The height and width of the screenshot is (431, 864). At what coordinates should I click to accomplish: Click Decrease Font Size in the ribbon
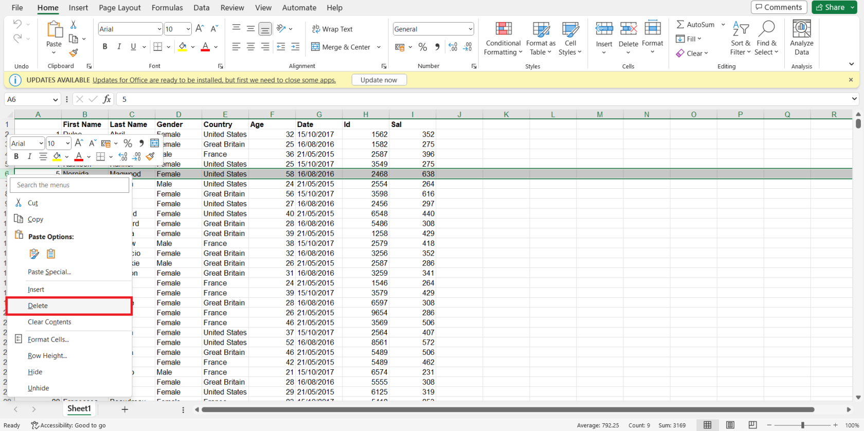214,29
